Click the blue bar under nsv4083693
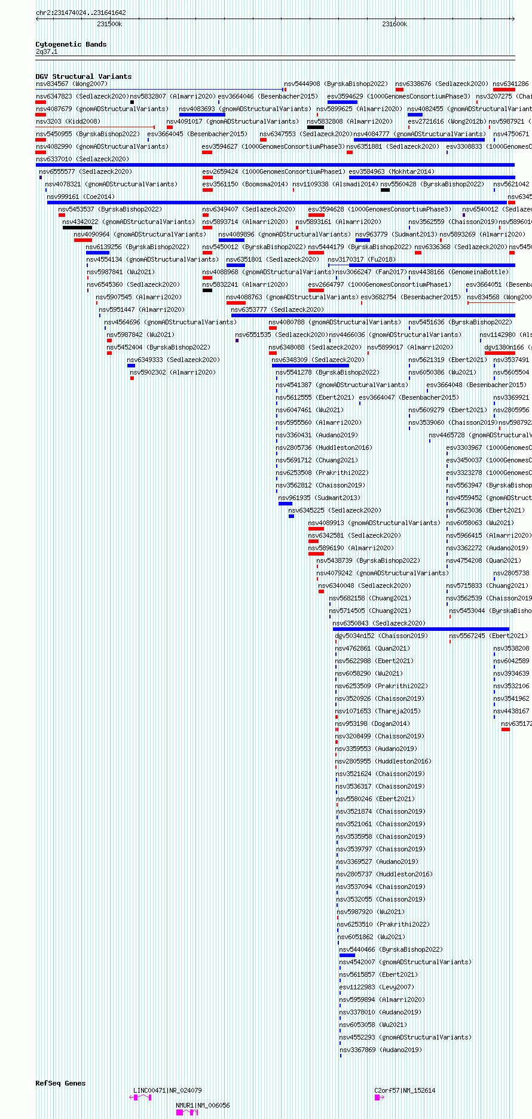Screen dimensions: 532x1119 (202, 115)
